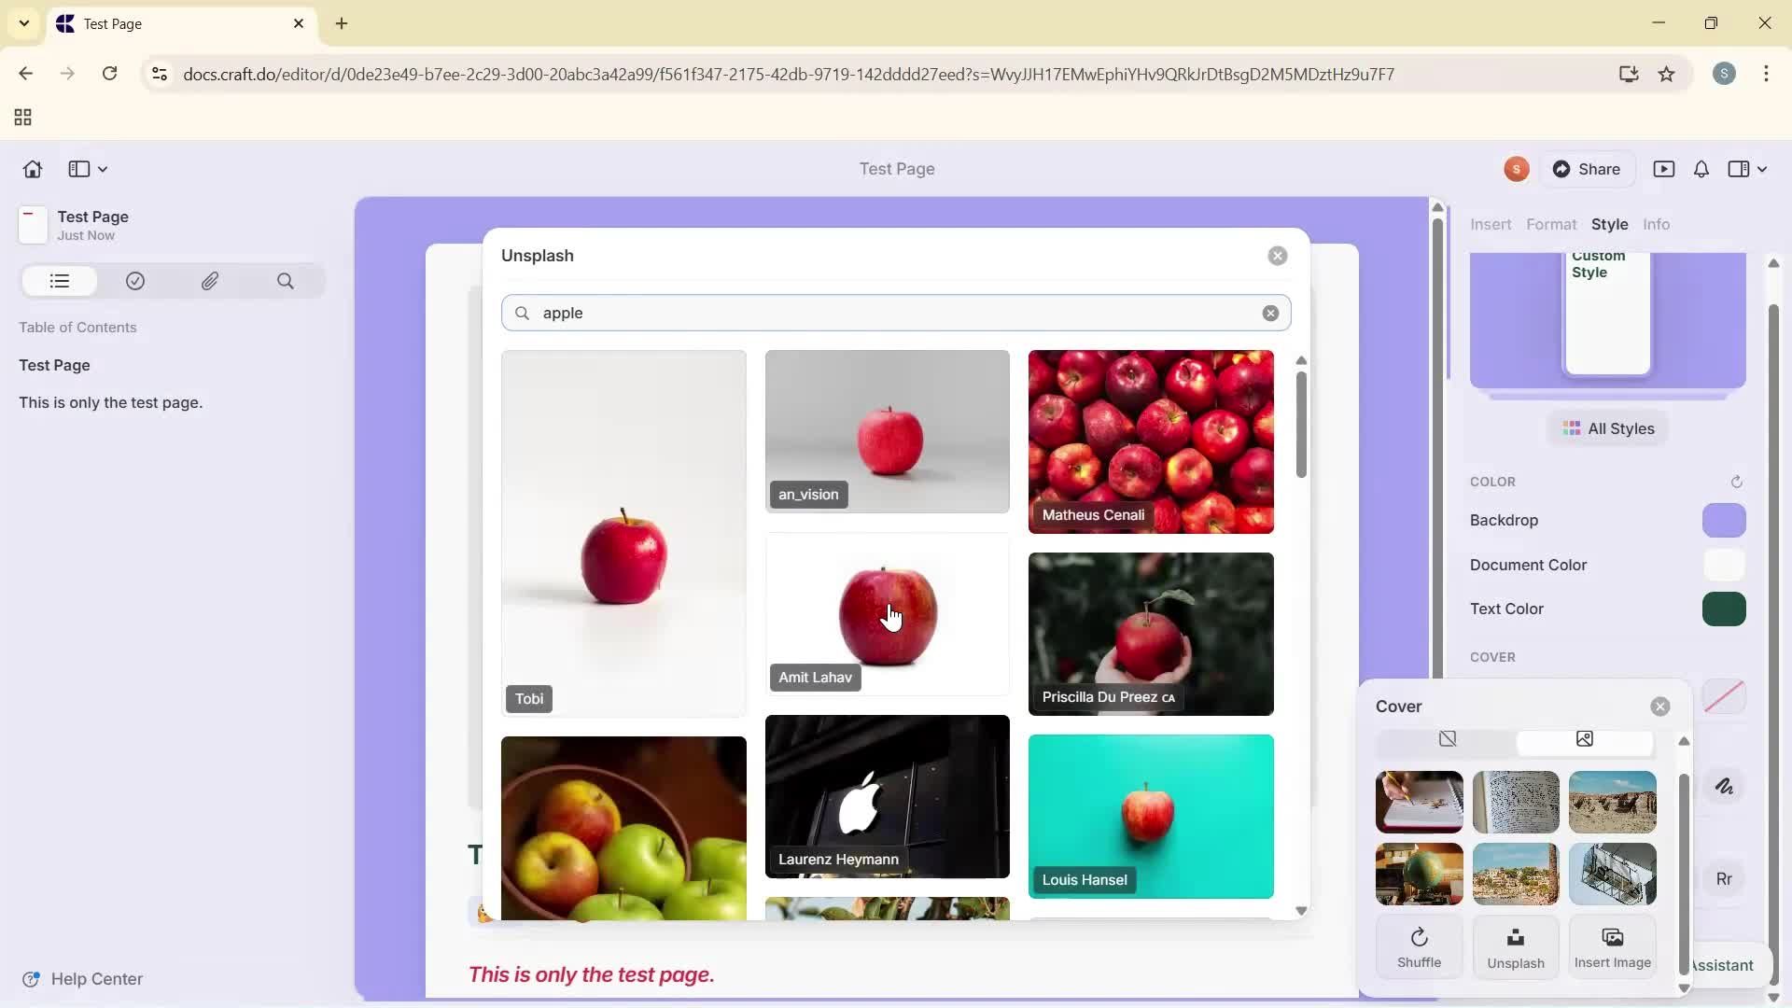The width and height of the screenshot is (1792, 1008).
Task: Click the green Text Color swatch
Action: click(x=1724, y=609)
